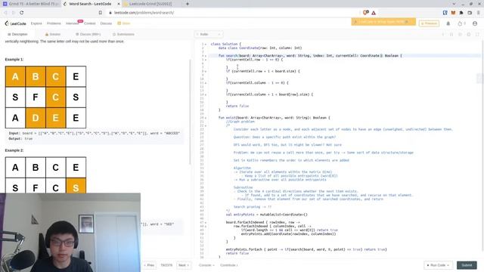Expand the Console panel
The image size is (484, 272).
(206, 265)
